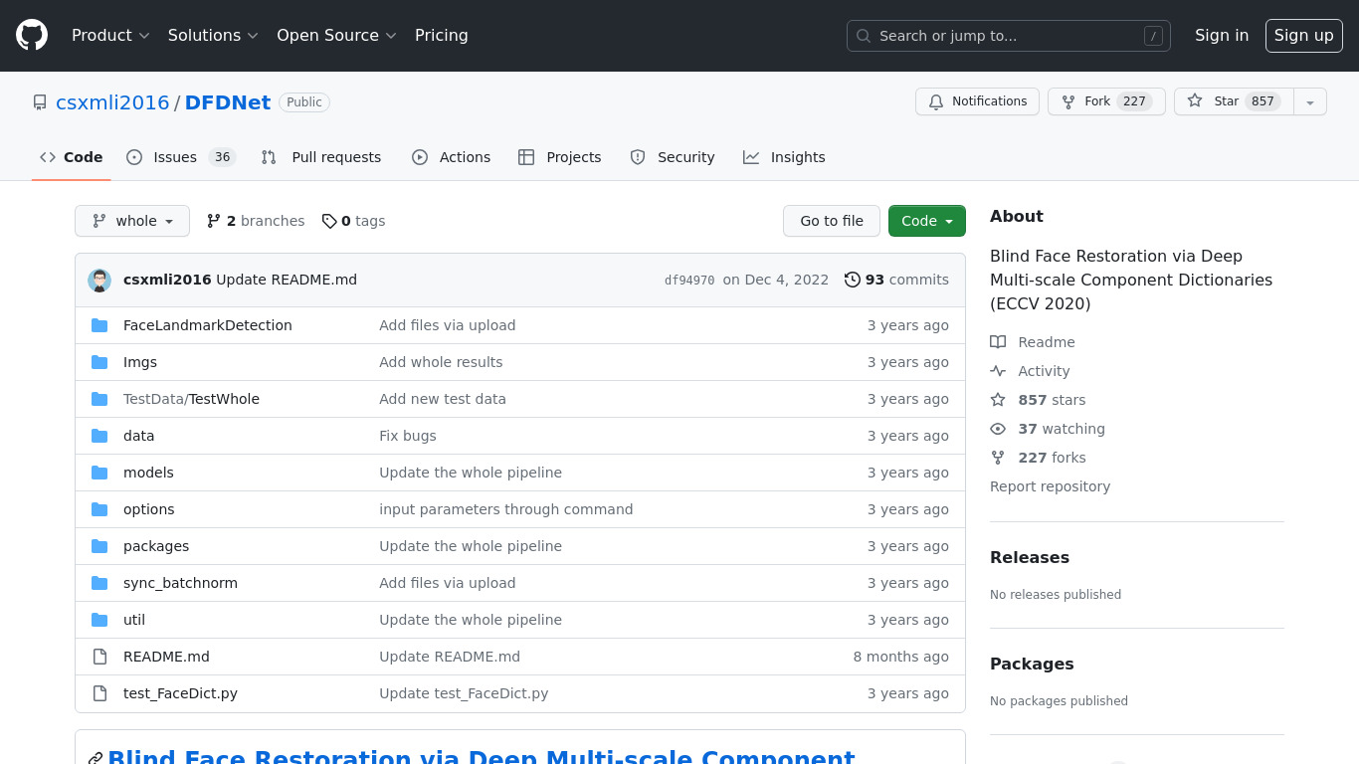
Task: Open the 93 commits link
Action: [x=896, y=280]
